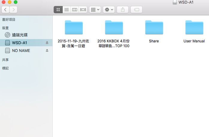This screenshot has height=137, width=209.
Task: Click the 遠端光碟 label in sidebar
Action: [20, 35]
